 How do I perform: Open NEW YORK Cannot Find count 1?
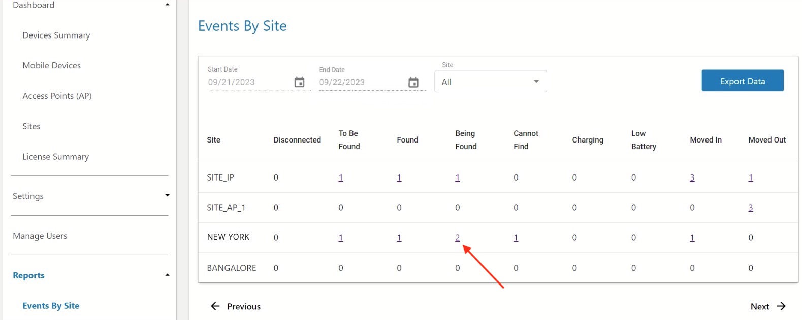(516, 238)
